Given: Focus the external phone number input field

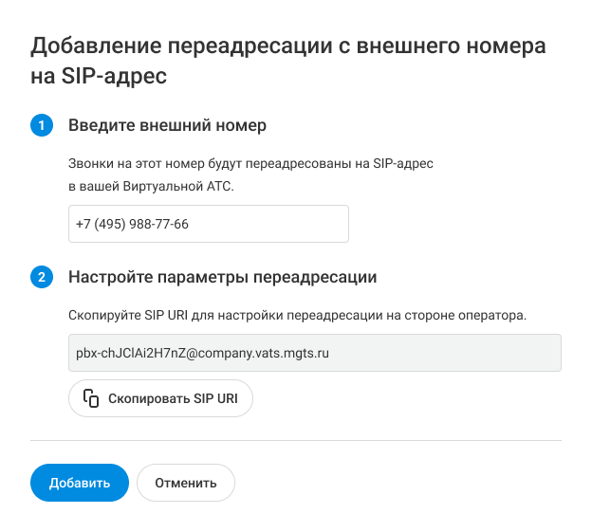Looking at the screenshot, I should coord(209,224).
